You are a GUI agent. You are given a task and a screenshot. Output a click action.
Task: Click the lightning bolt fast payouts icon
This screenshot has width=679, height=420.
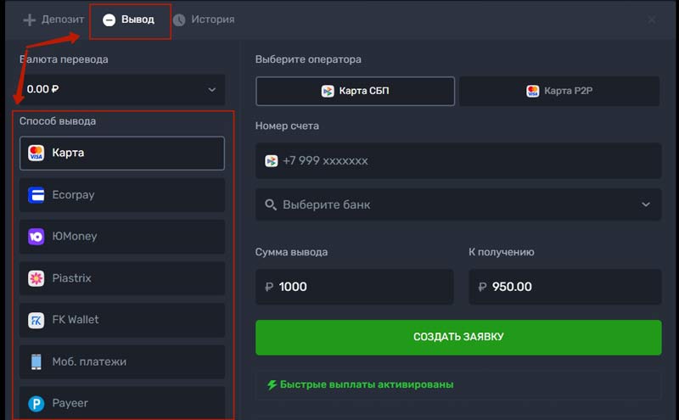(272, 384)
